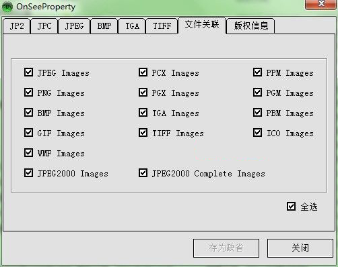Open the JPEG tab
Viewport: 338px width, 267px height.
74,26
